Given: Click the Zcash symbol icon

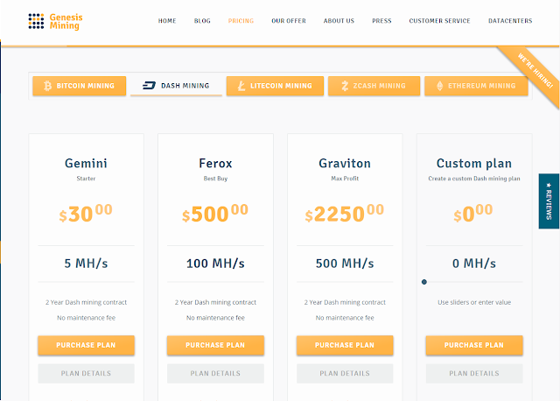Looking at the screenshot, I should 345,86.
